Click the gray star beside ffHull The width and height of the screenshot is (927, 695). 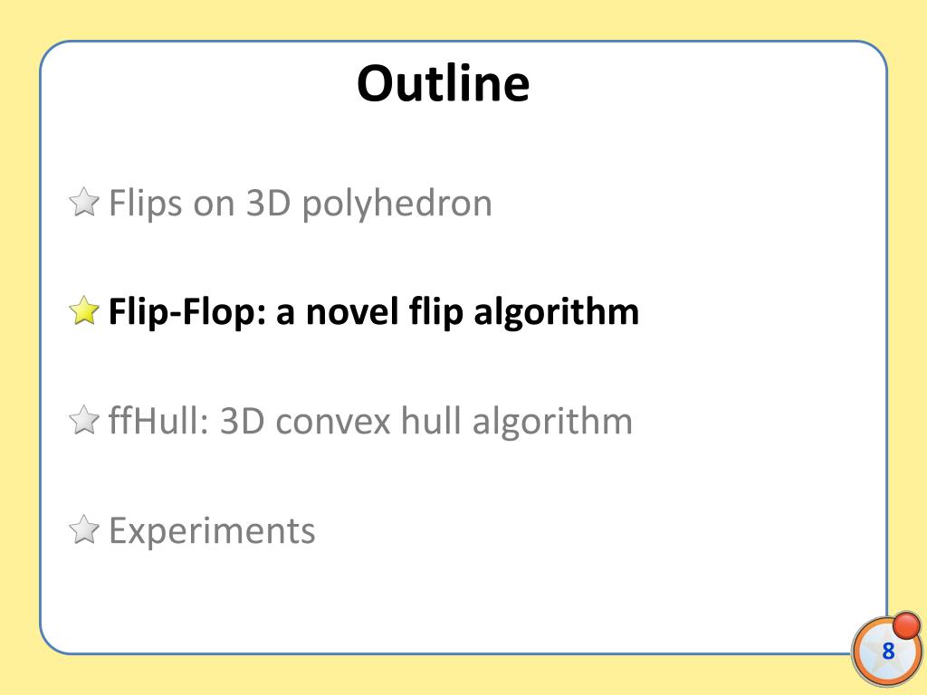point(84,420)
